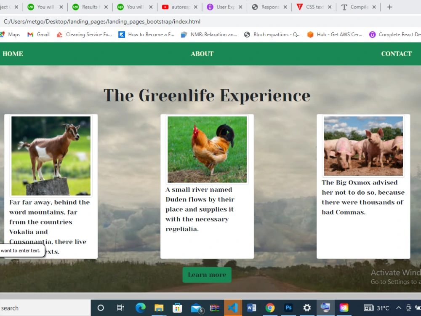
Task: Open the colorful Creative Cloud icon in taskbar
Action: [344, 308]
